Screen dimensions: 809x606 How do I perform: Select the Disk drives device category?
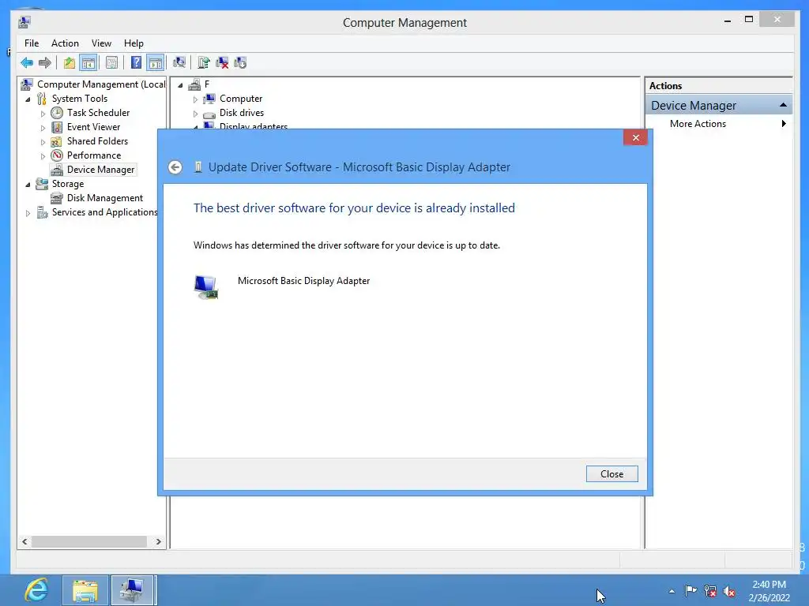click(x=242, y=113)
